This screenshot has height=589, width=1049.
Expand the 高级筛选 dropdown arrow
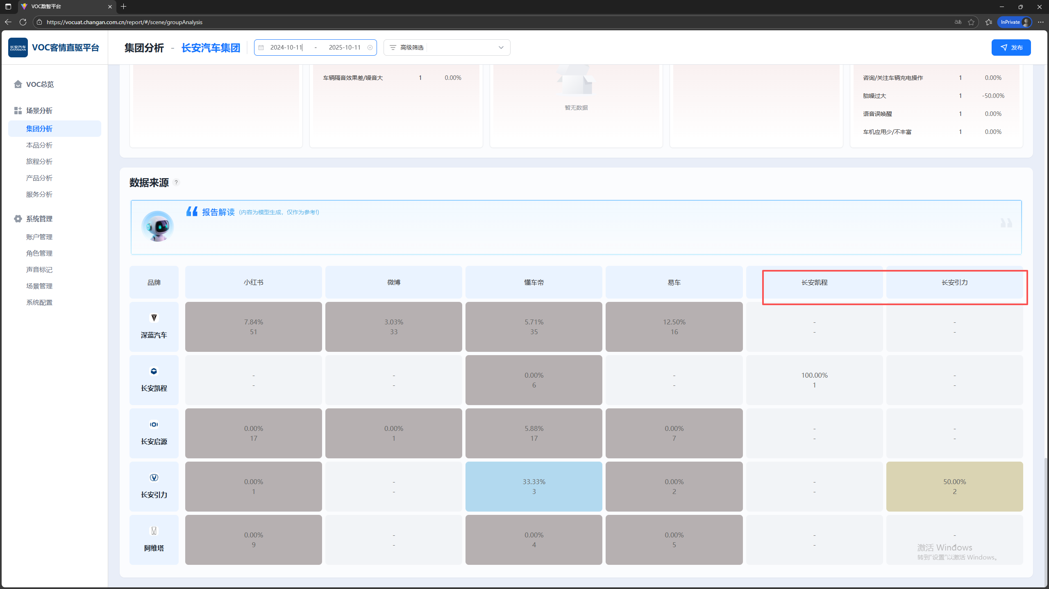pos(501,48)
